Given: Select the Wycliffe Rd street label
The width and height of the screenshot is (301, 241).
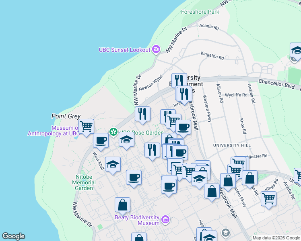Looking at the screenshot, I should pyautogui.click(x=236, y=95).
